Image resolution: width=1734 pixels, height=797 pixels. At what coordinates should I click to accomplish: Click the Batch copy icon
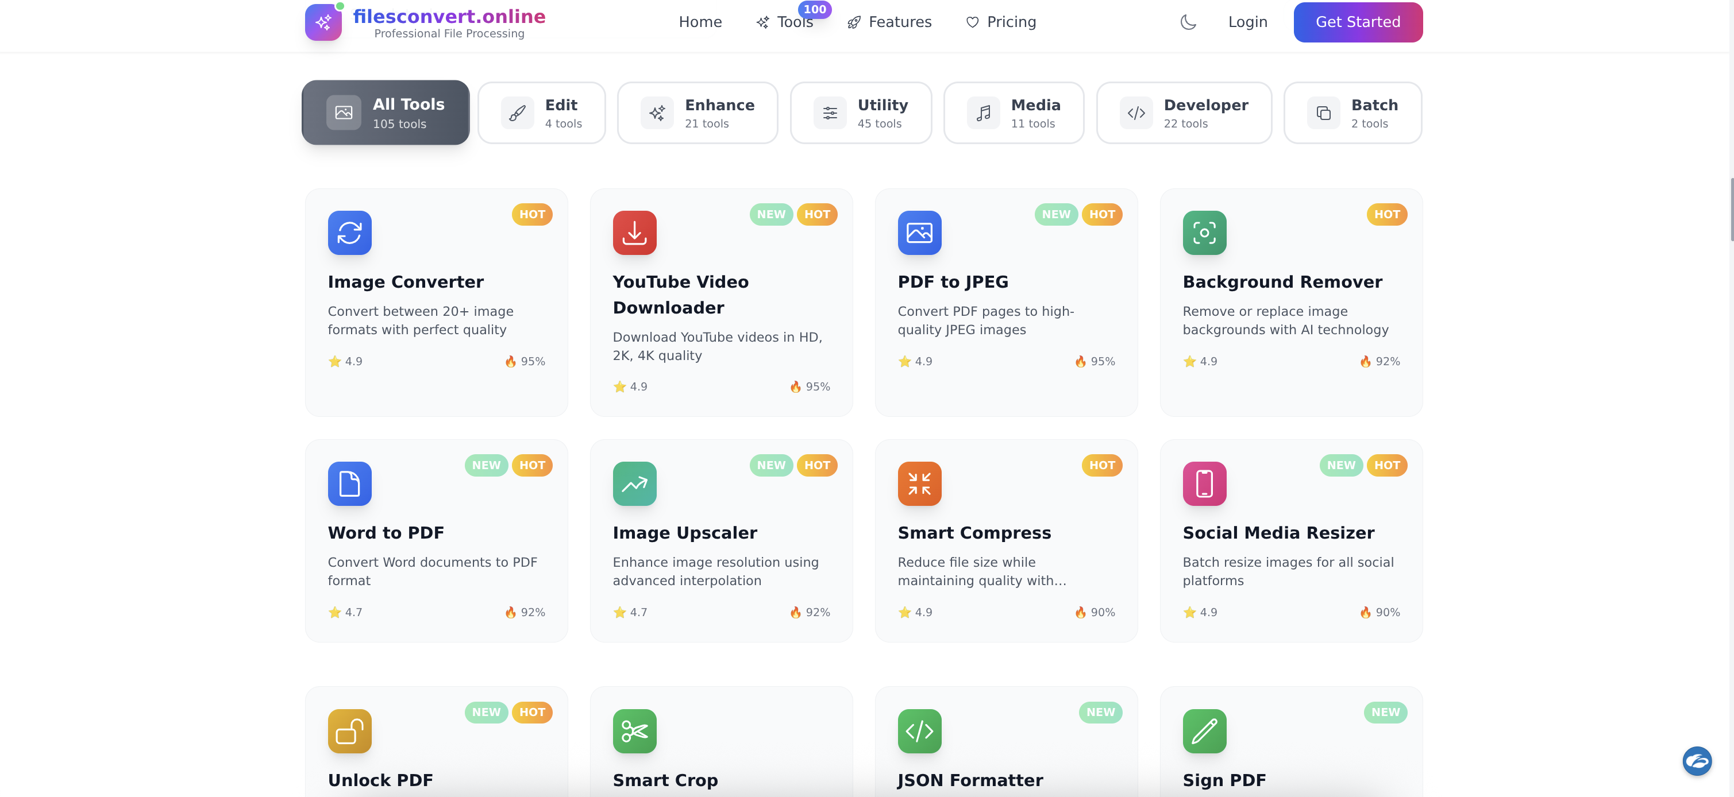(x=1323, y=113)
